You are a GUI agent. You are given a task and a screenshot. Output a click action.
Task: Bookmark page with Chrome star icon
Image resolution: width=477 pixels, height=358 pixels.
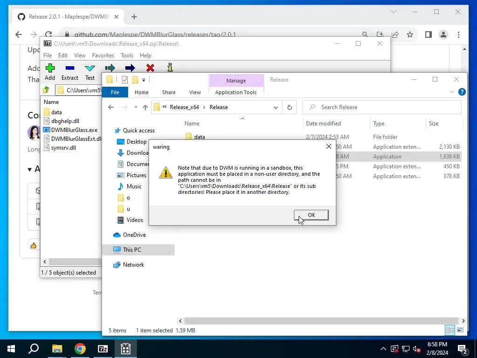pos(410,34)
